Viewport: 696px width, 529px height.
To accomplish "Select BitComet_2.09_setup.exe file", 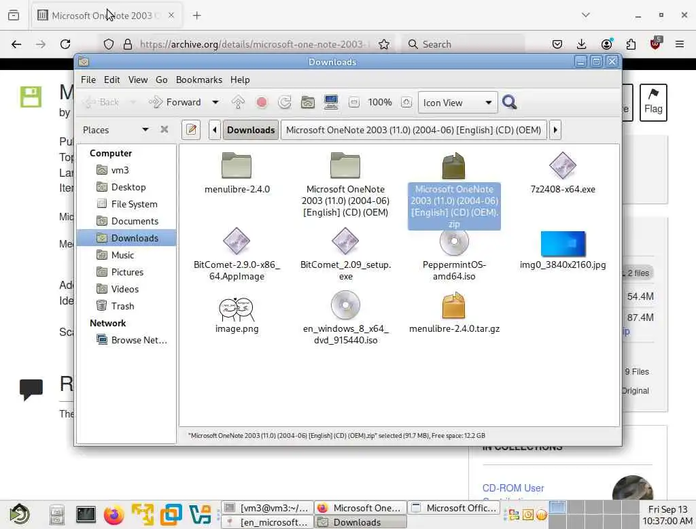I will [x=345, y=254].
